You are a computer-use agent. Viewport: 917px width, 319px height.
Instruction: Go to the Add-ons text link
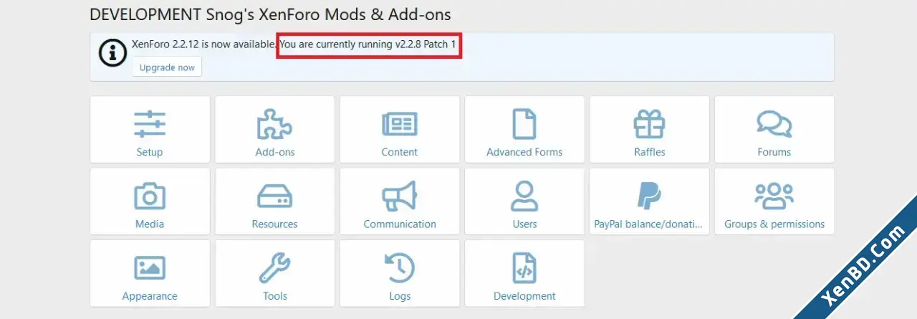(275, 152)
